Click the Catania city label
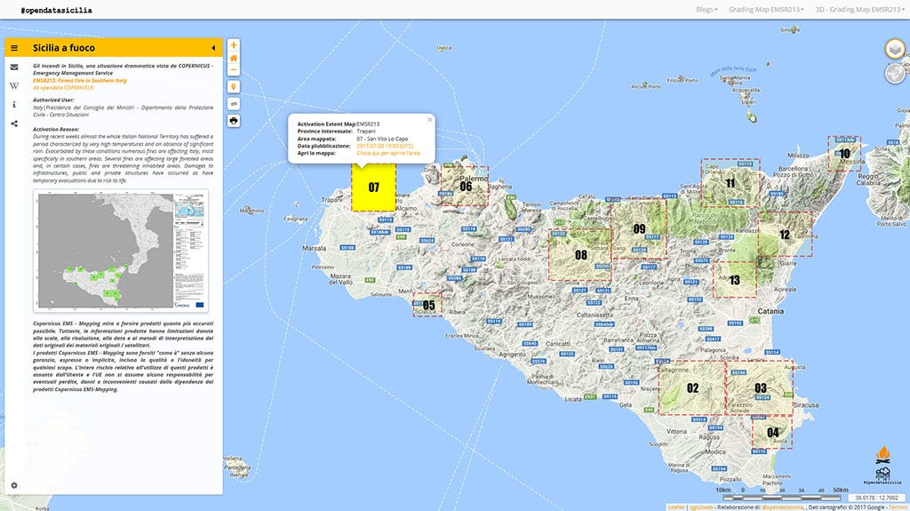The image size is (910, 511). 770,311
